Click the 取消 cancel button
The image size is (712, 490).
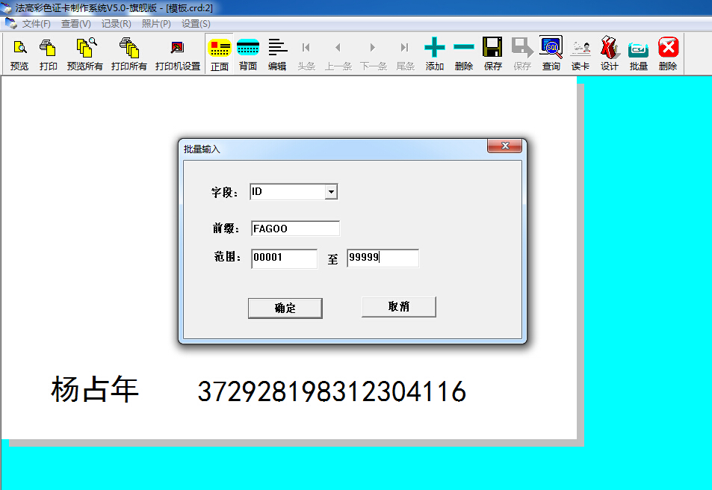pos(399,307)
